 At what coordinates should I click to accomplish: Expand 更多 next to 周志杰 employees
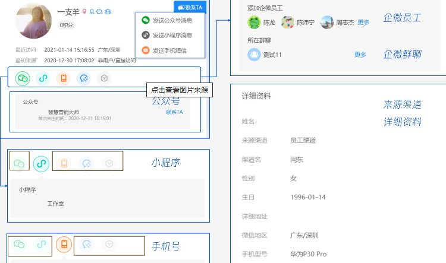pos(363,23)
